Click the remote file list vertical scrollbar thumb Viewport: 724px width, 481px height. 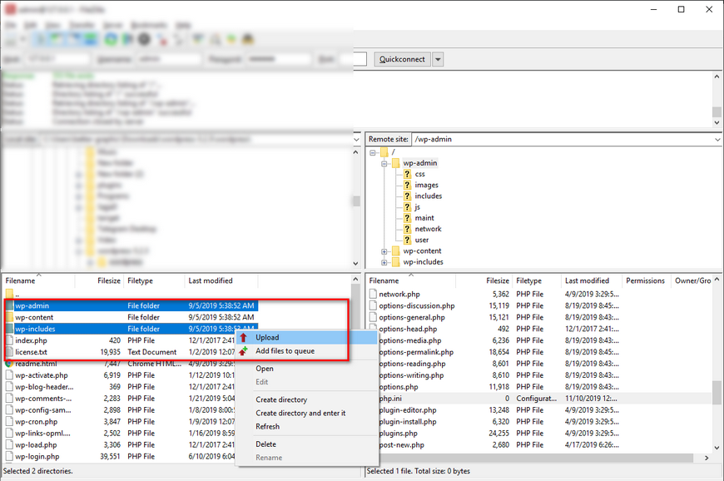tap(717, 392)
